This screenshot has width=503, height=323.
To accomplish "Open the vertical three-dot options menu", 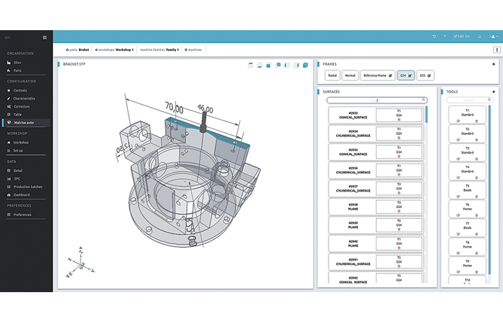I will point(496,50).
